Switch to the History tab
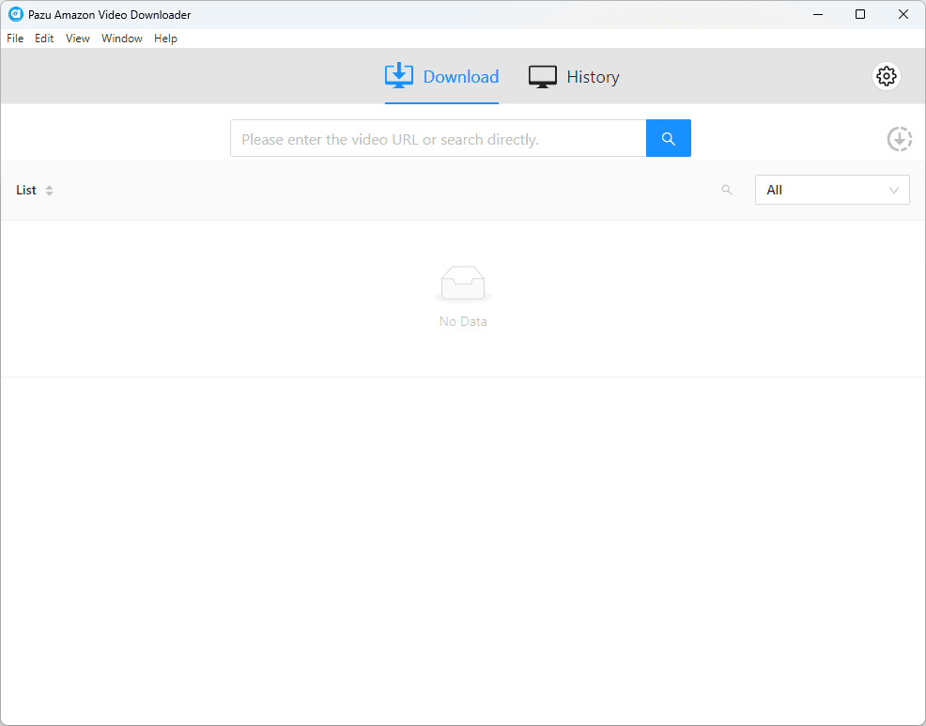 coord(574,77)
